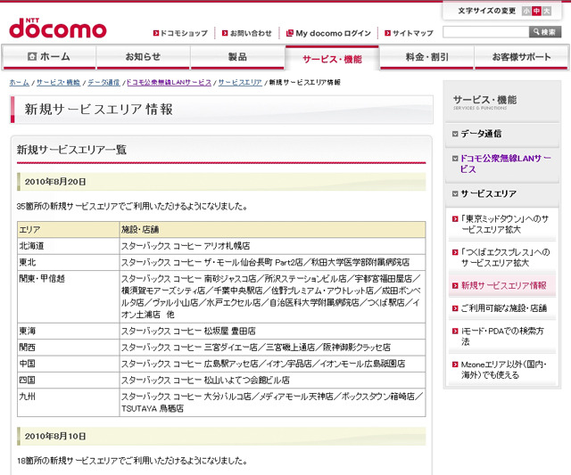Click the 松坂屋 豊田店 store cell

272,331
